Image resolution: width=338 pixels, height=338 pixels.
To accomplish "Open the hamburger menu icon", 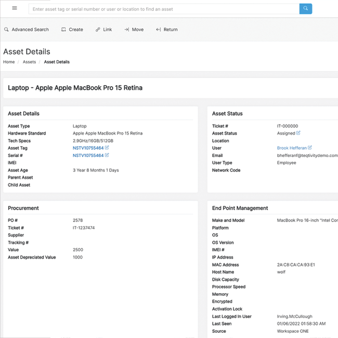I will pos(15,8).
